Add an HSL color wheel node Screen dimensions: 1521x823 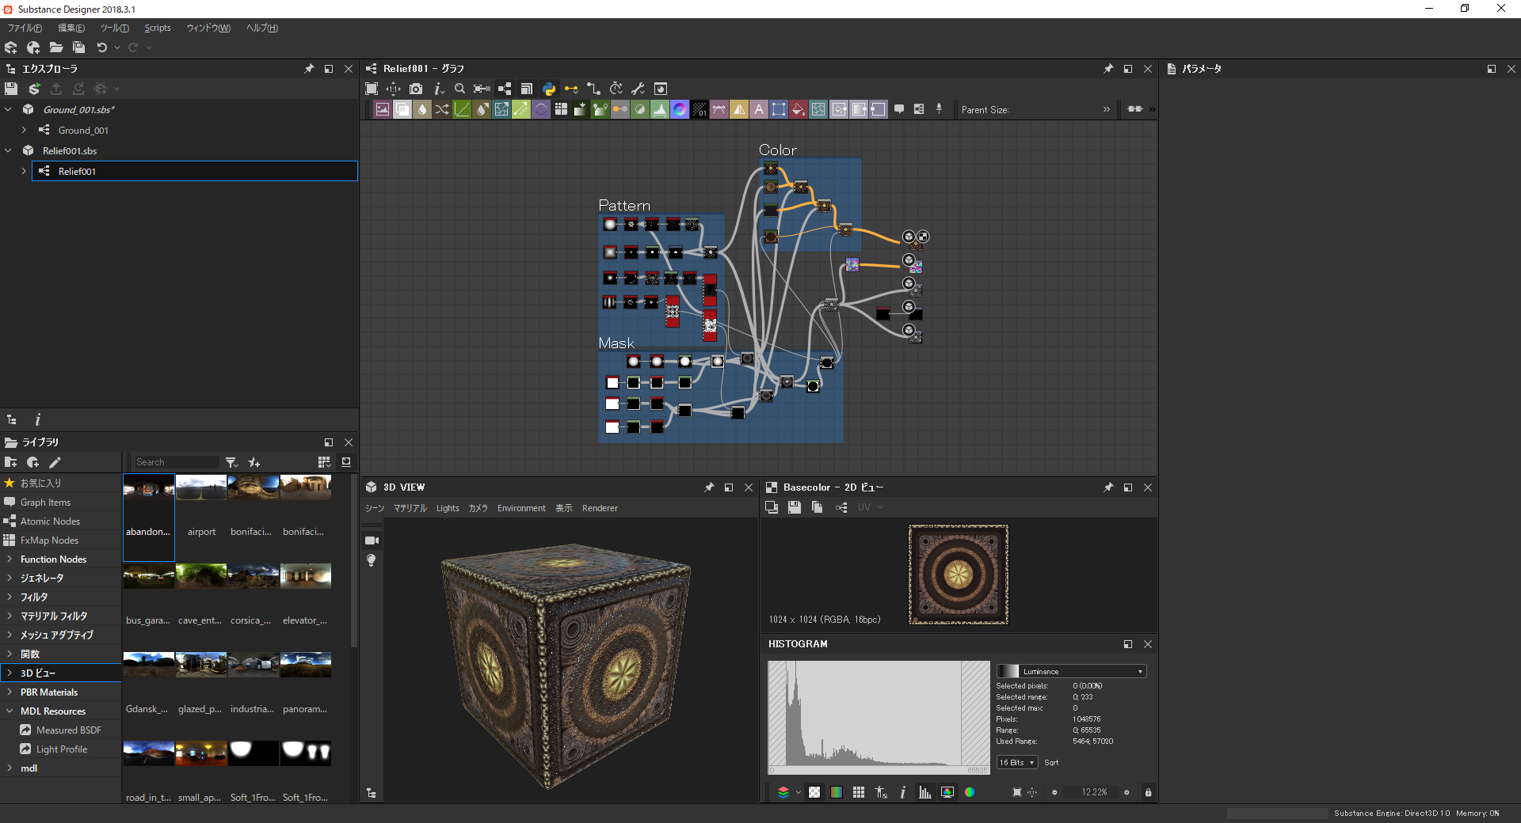[x=680, y=109]
